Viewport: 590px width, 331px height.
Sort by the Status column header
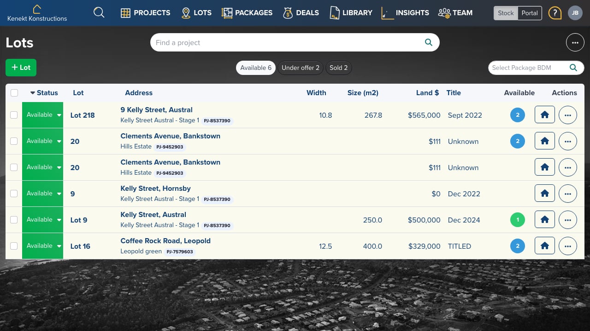pyautogui.click(x=44, y=93)
